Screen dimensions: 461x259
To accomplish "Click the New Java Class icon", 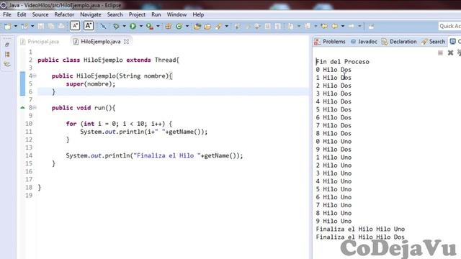I will 179,27.
